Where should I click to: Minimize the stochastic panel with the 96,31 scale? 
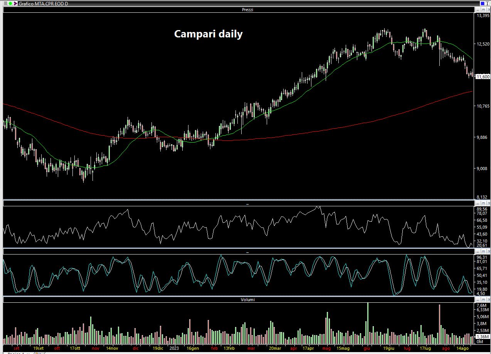[477, 252]
